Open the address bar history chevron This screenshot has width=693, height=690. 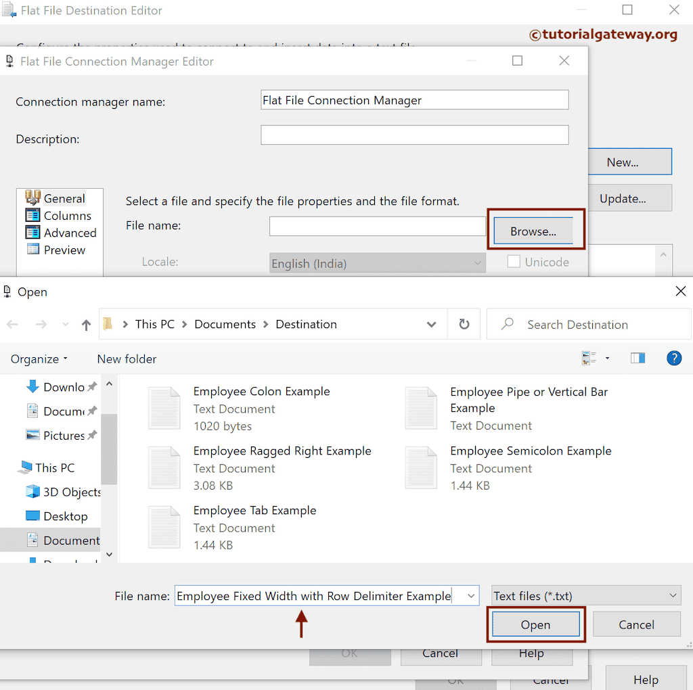(432, 324)
